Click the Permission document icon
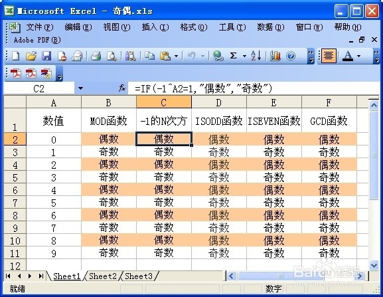The width and height of the screenshot is (383, 297). click(x=62, y=56)
